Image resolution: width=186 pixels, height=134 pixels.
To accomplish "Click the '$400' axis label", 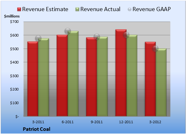I will click(x=14, y=62).
